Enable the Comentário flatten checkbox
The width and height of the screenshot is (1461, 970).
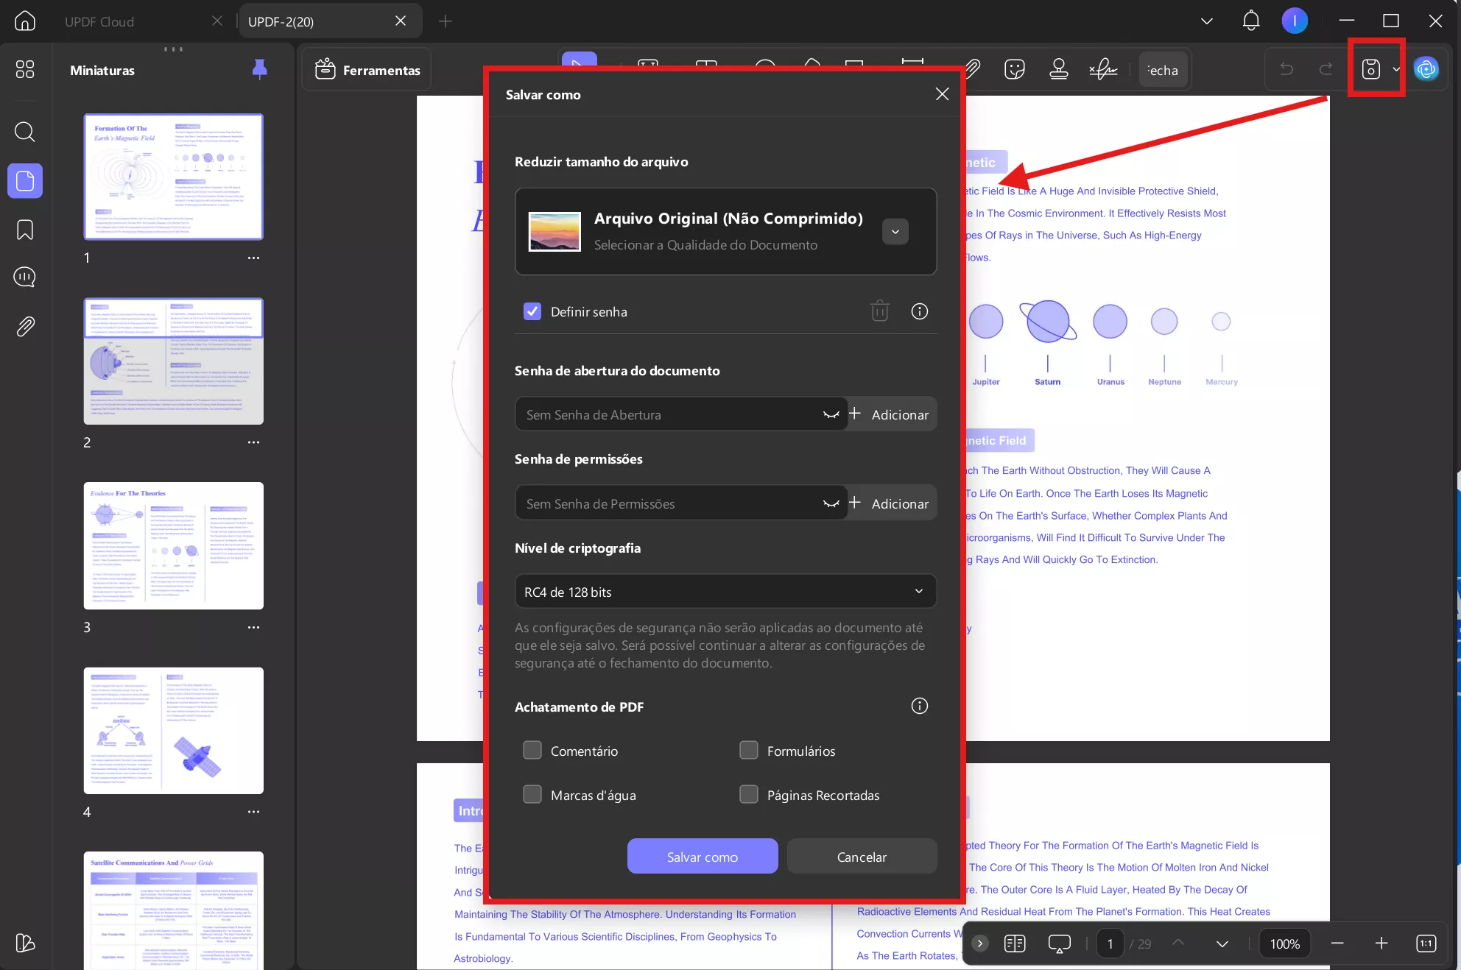click(532, 751)
